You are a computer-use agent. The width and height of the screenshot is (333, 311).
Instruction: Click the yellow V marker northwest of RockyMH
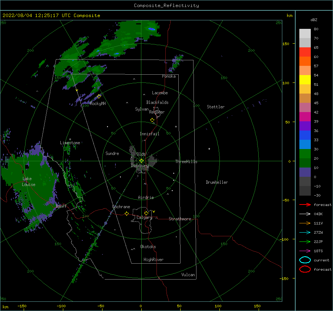click(x=77, y=90)
